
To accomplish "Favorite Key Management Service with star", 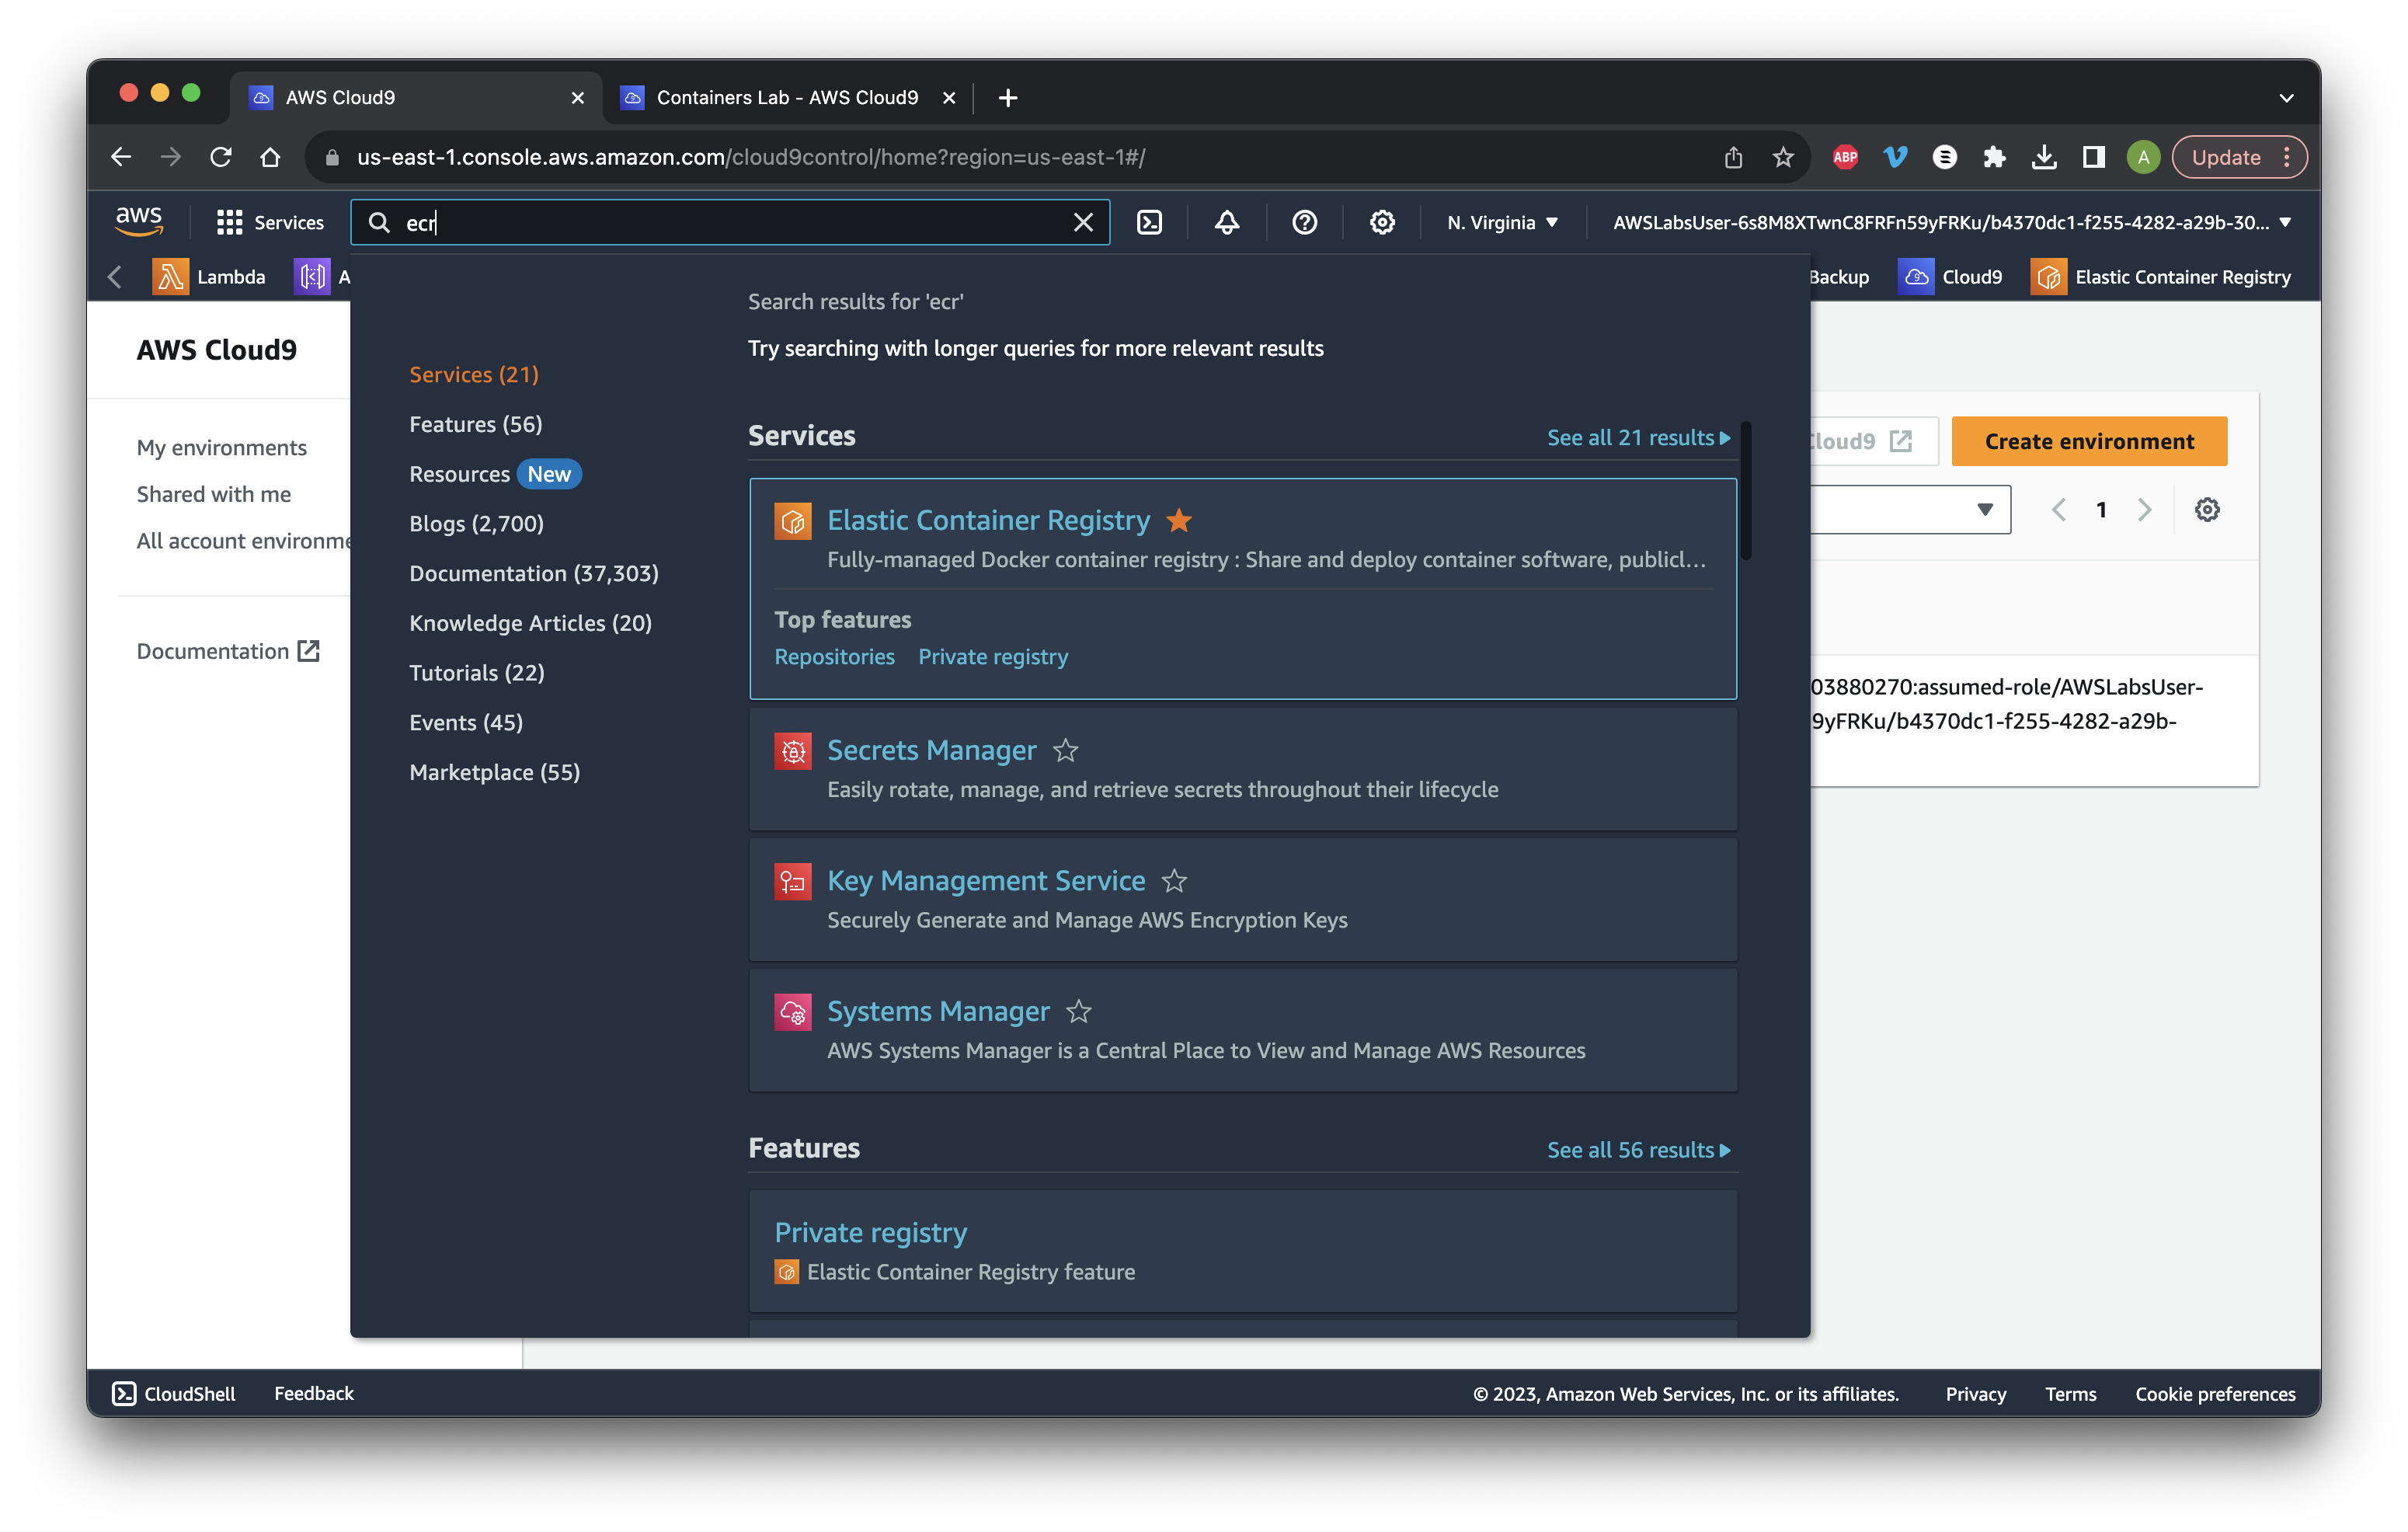I will 1174,881.
